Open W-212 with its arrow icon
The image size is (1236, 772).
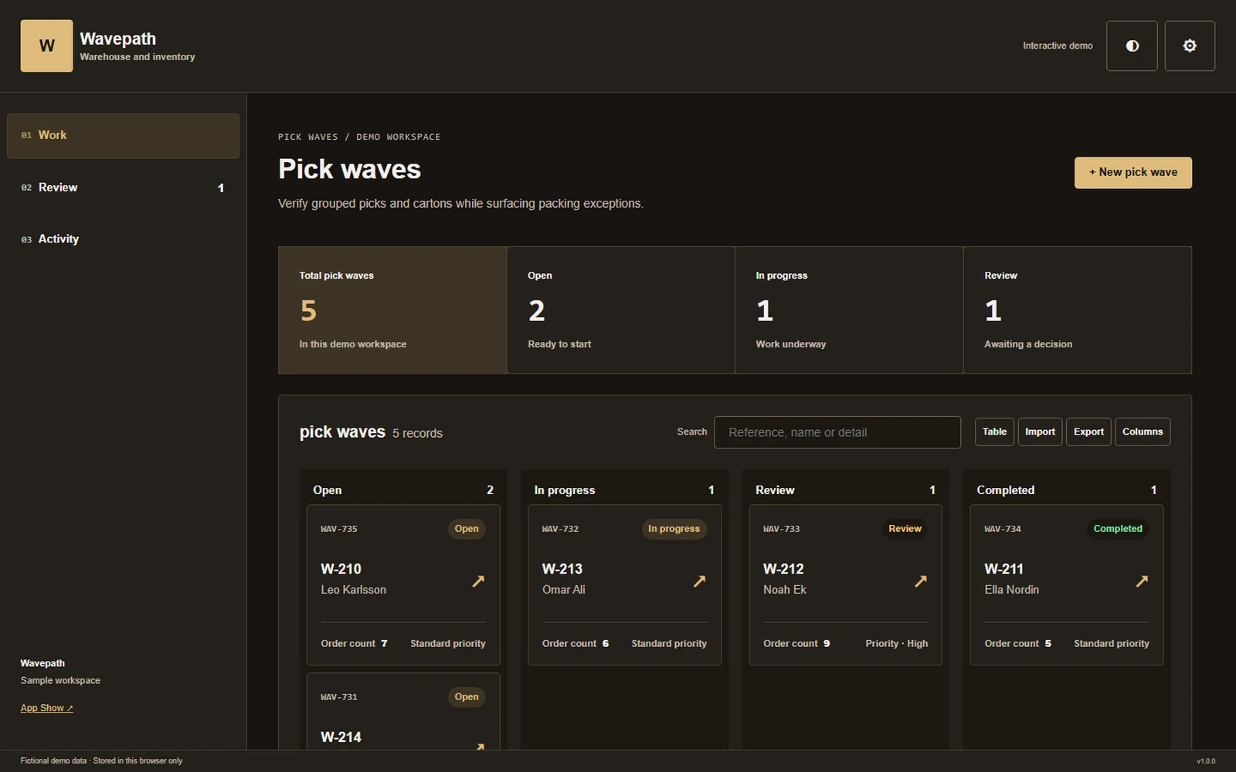[920, 581]
